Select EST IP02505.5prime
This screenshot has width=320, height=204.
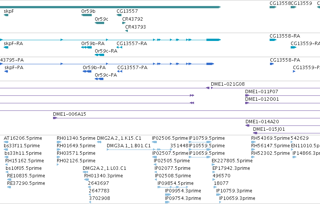(x=155, y=165)
